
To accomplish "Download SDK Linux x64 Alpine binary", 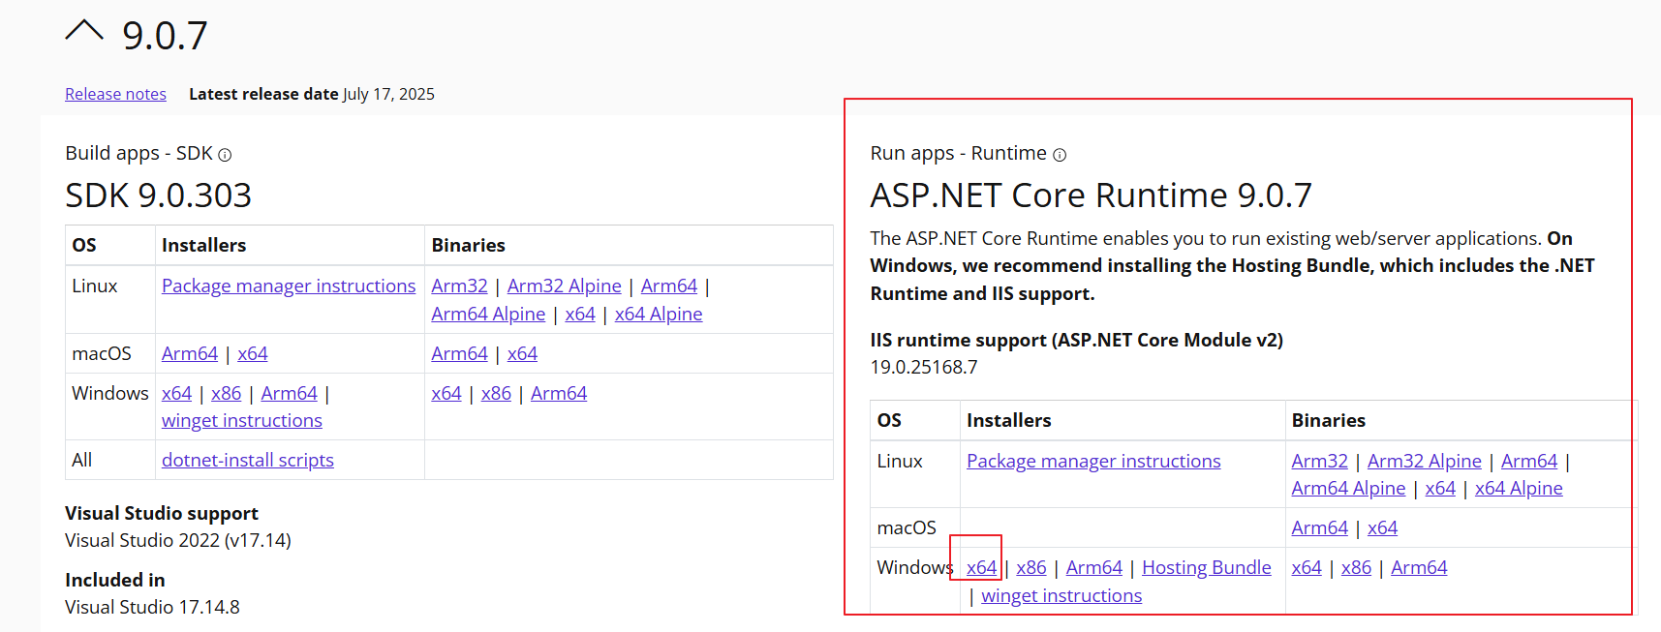I will coord(659,314).
